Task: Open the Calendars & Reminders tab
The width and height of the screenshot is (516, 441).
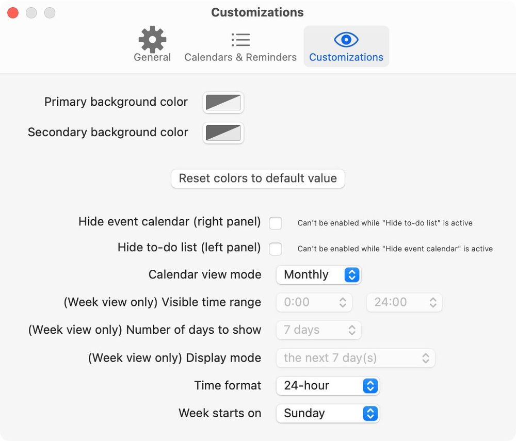Action: click(x=240, y=45)
